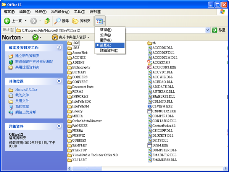Click the Microsoft Office link in Other Places
229x172 pixels.
point(26,89)
